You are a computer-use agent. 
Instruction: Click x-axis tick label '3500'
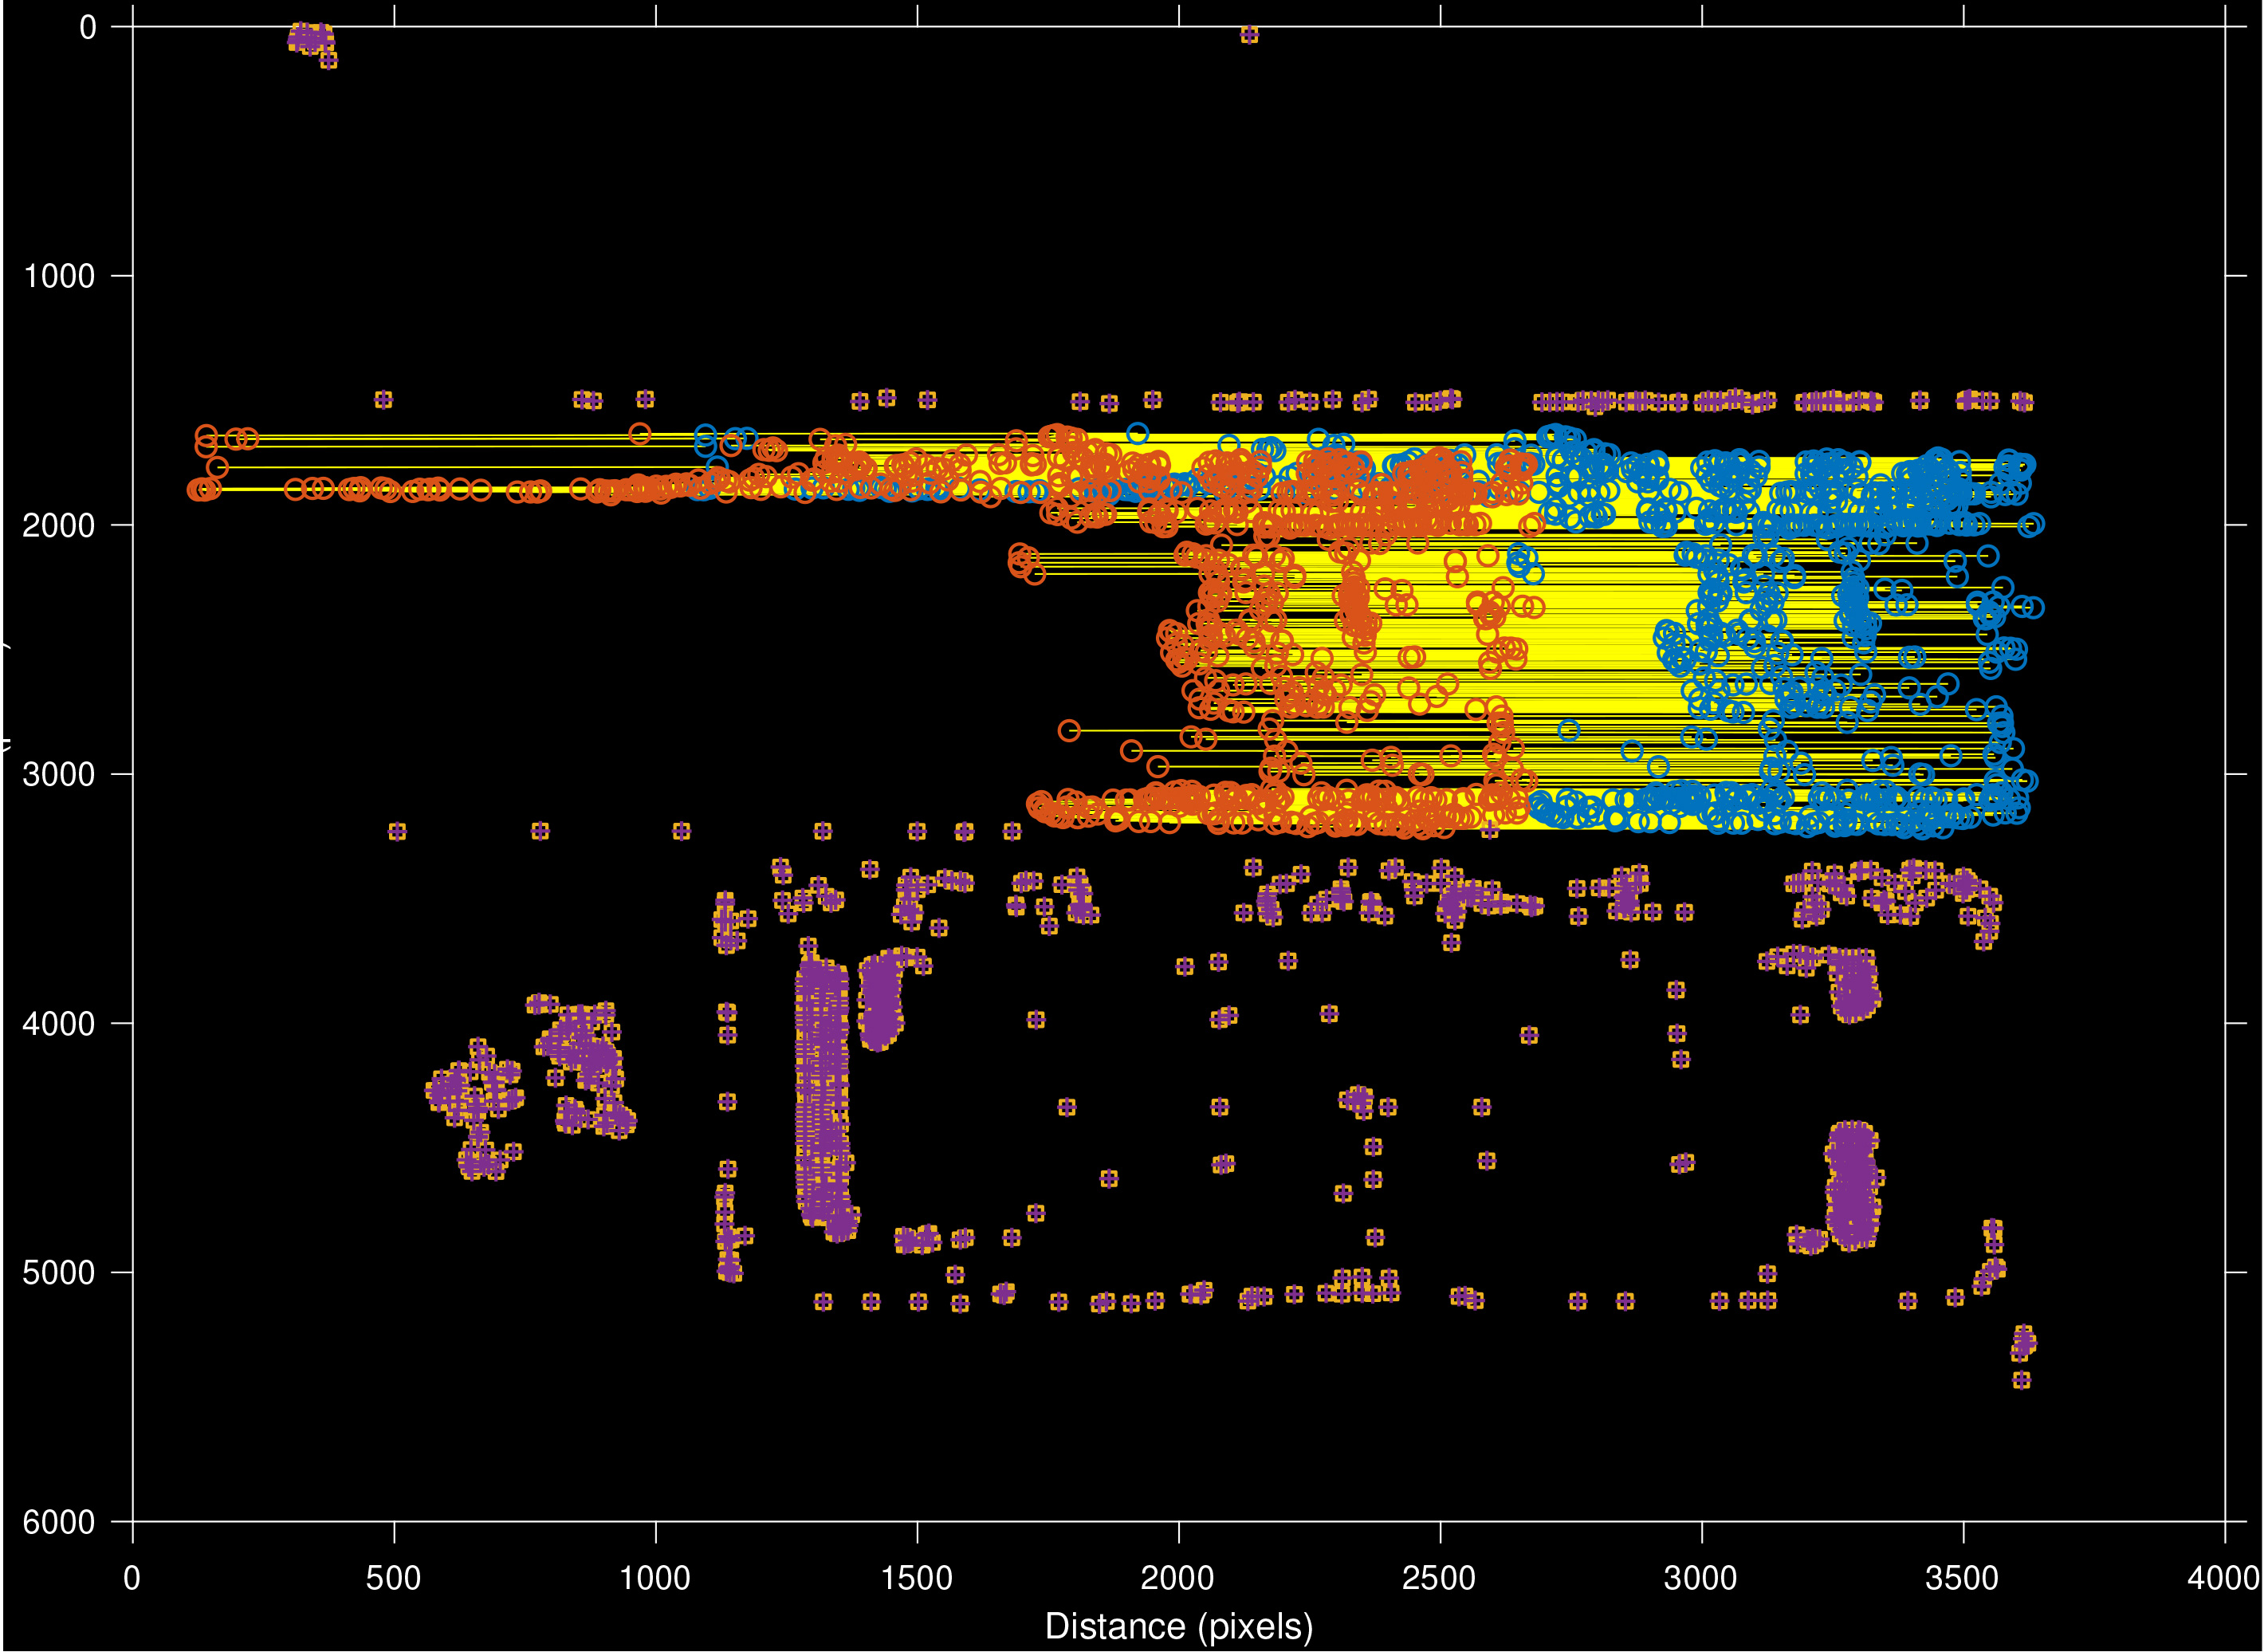(x=1962, y=1579)
